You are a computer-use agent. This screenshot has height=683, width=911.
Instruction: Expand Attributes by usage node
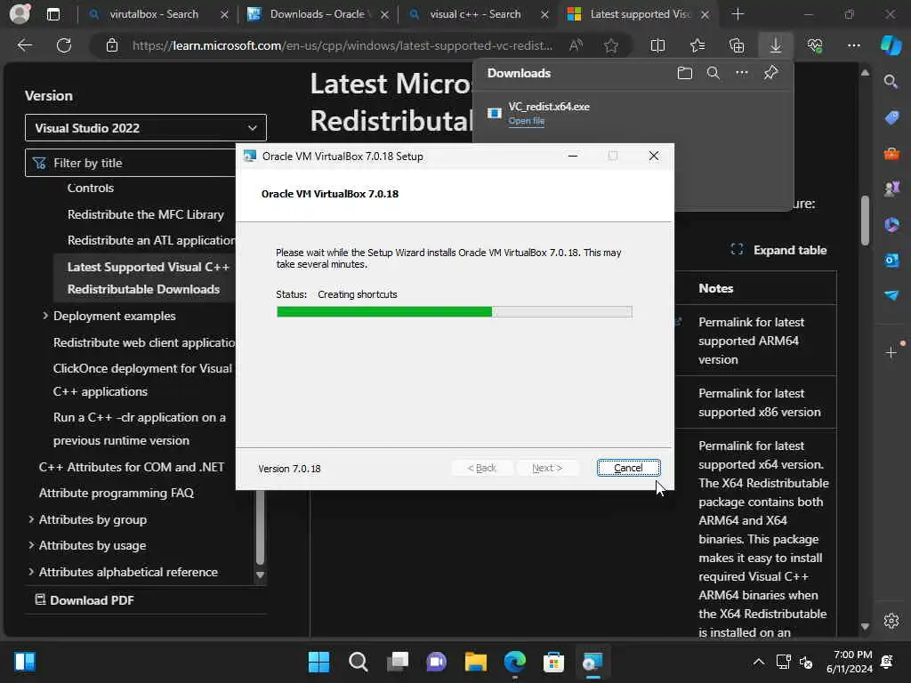tap(31, 545)
